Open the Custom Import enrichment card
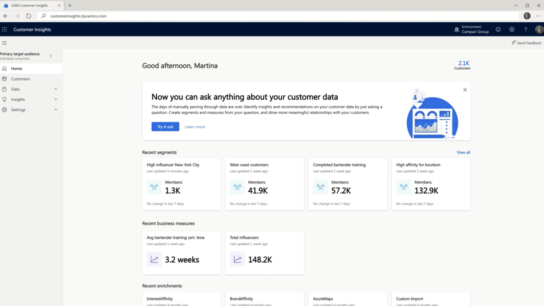 point(431,300)
